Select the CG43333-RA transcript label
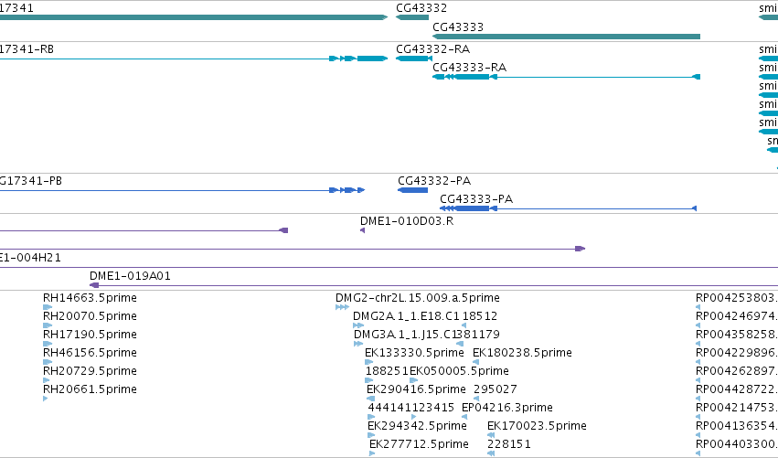Viewport: 778px width, 458px height. click(469, 68)
